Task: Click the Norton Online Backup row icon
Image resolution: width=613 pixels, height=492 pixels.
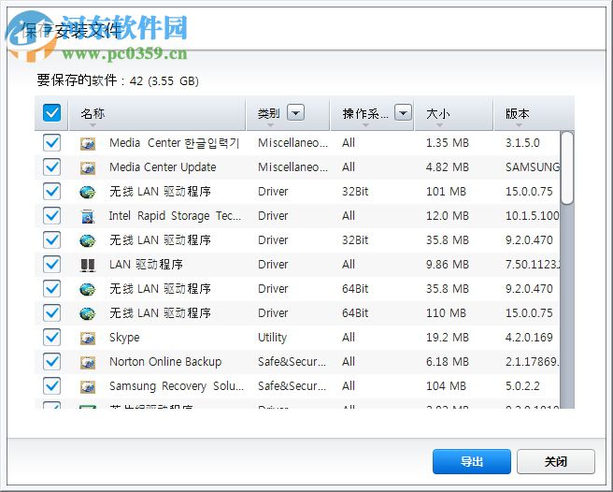Action: (x=88, y=362)
